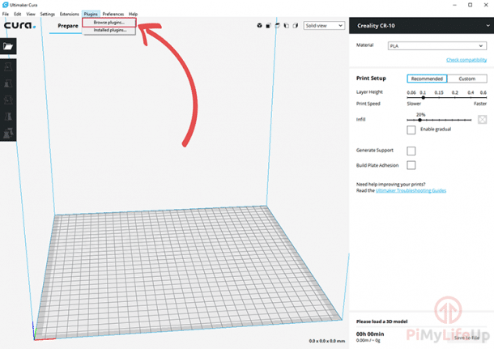Tick the Generate Support checkbox
This screenshot has width=494, height=349.
click(411, 151)
